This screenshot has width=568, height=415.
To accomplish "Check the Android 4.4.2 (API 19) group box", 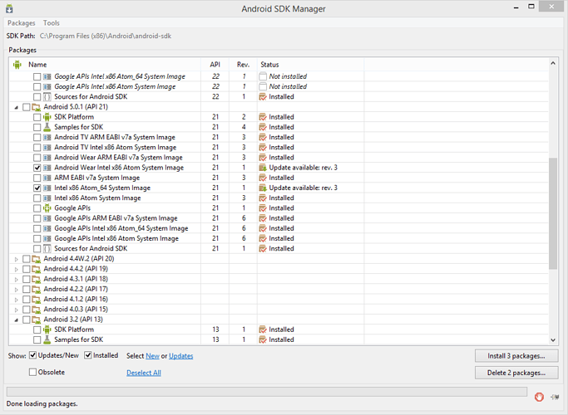I will click(x=26, y=269).
